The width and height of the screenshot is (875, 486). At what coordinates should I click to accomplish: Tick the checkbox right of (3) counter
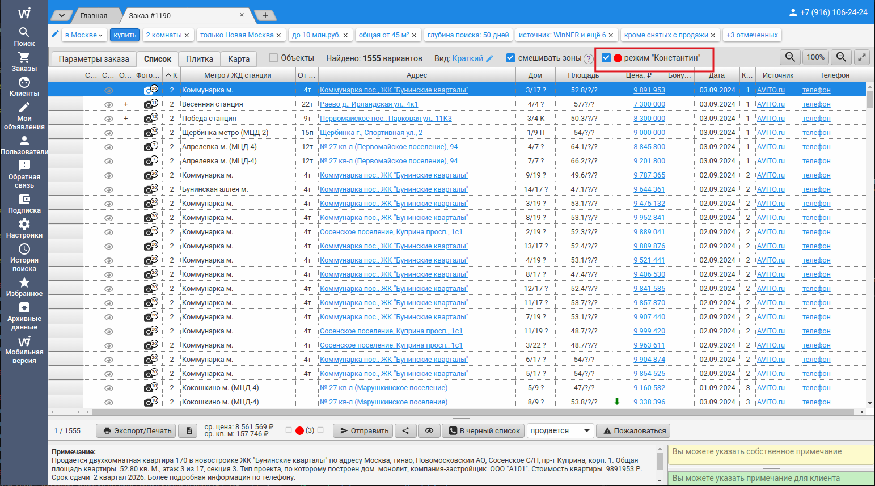[320, 430]
